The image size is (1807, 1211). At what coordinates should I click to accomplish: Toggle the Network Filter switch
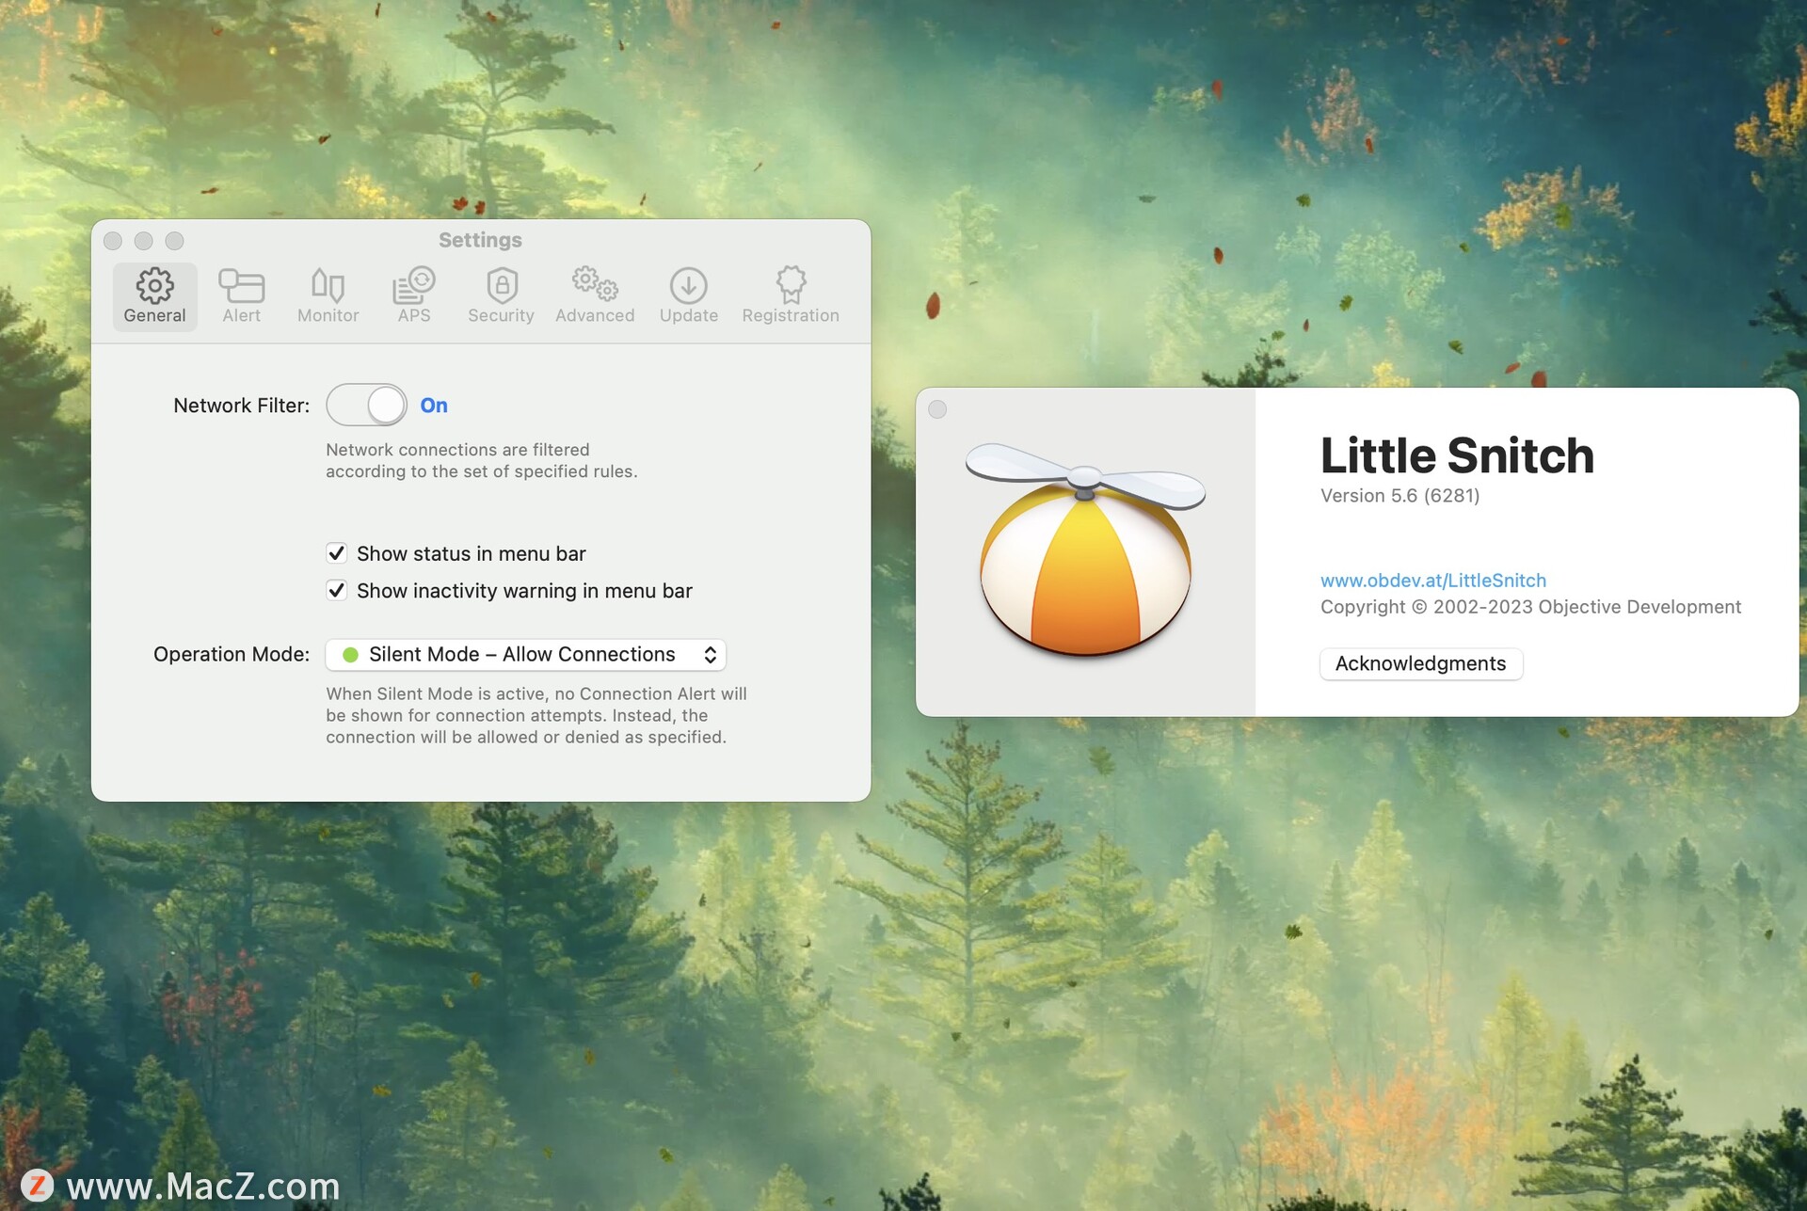pos(366,405)
